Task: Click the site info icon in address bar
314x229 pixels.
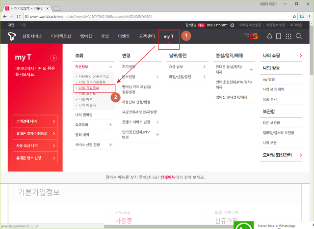Action: pos(26,16)
